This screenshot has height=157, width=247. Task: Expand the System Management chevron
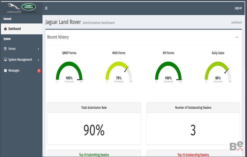pos(38,60)
